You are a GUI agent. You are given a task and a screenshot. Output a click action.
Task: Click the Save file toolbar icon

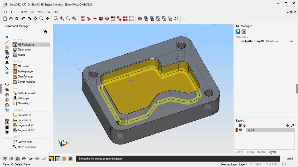click(17, 19)
